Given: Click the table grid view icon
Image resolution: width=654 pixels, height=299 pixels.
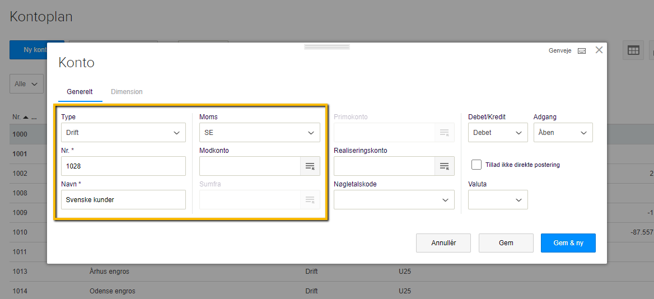Looking at the screenshot, I should pos(633,50).
